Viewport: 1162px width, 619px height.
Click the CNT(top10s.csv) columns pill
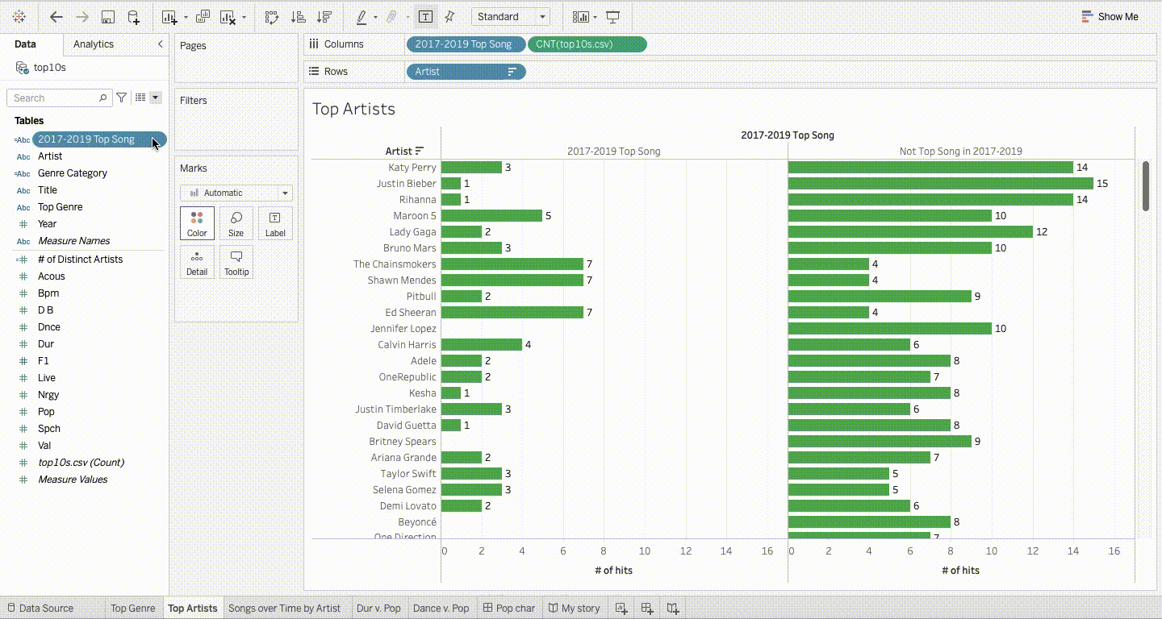pos(587,44)
